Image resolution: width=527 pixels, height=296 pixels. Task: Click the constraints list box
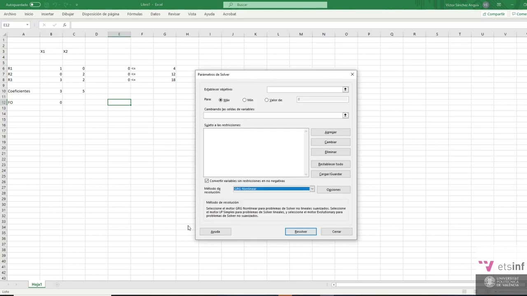[254, 153]
